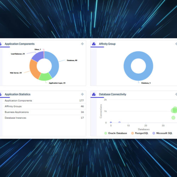The image size is (177, 177).
Task: Click the move icon on Application Statistics panel
Action: (82, 94)
